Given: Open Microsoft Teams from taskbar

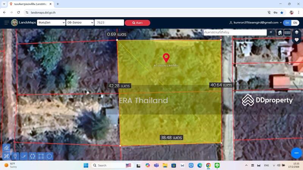Looking at the screenshot, I should pos(156,165).
